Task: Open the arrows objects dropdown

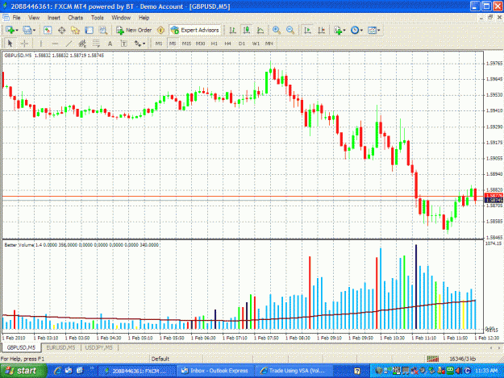Action: coord(140,44)
